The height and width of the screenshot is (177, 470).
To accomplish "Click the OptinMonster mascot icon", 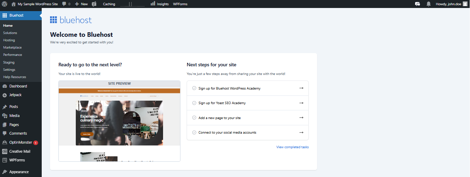I will click(x=5, y=142).
